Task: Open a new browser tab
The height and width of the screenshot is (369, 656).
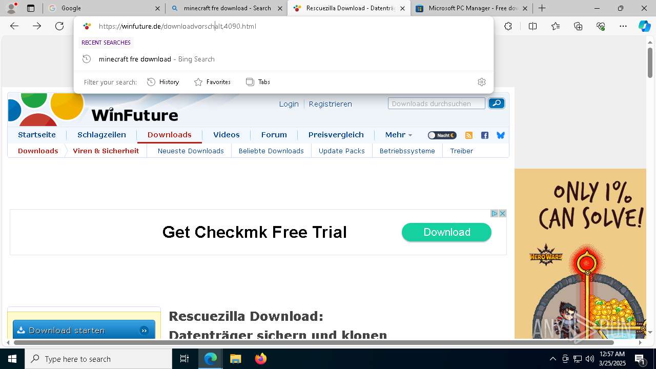Action: [x=542, y=8]
